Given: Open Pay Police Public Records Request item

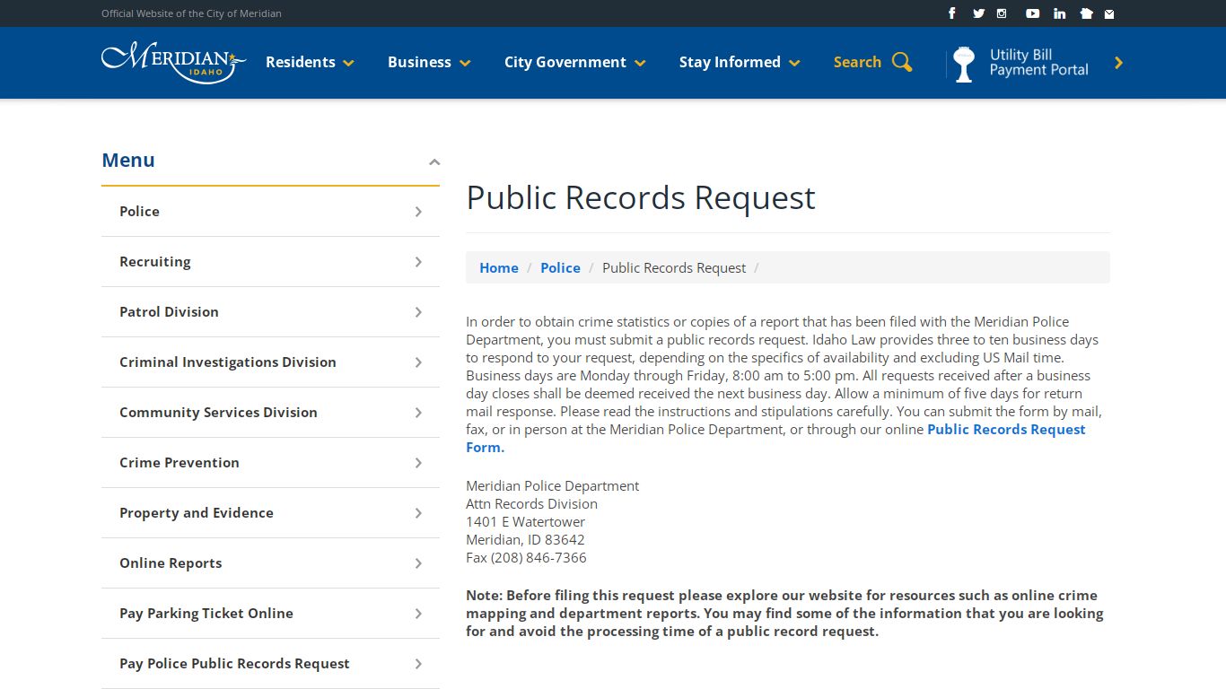Looking at the screenshot, I should point(270,664).
